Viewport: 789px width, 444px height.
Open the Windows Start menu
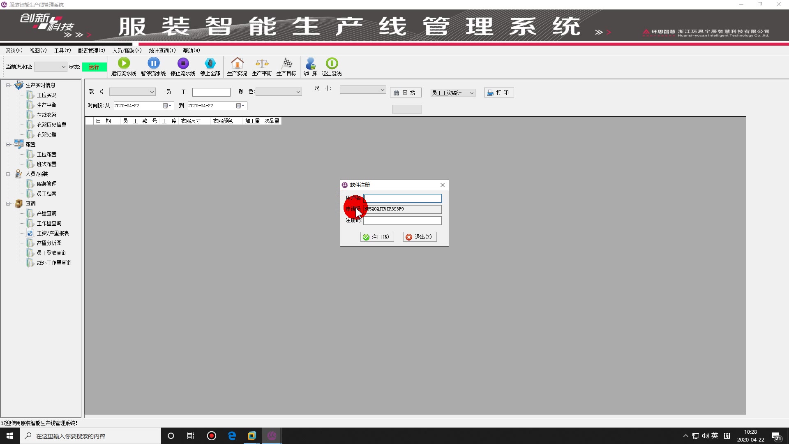coord(10,436)
